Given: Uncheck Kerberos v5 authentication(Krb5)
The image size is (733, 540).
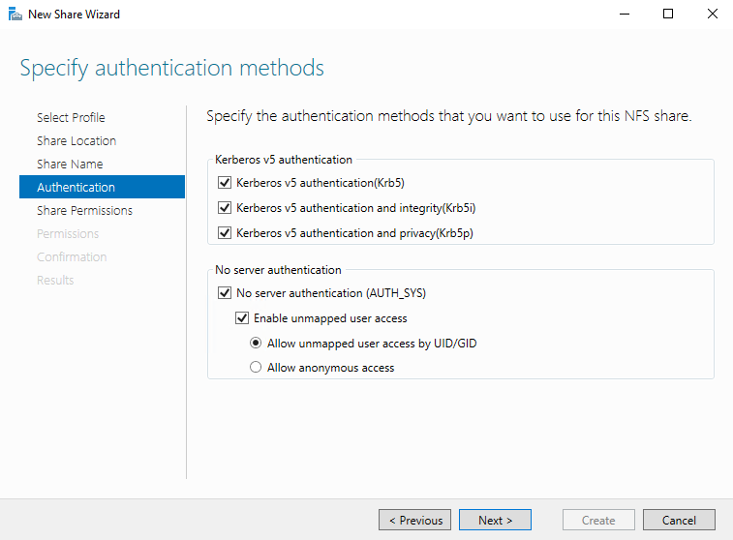Looking at the screenshot, I should coord(225,183).
